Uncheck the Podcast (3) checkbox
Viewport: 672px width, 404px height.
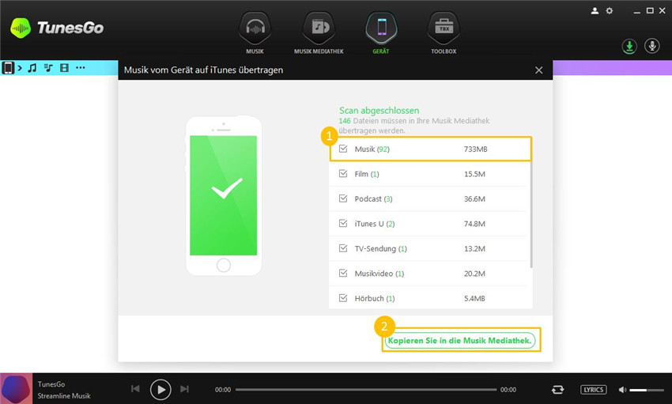point(343,198)
